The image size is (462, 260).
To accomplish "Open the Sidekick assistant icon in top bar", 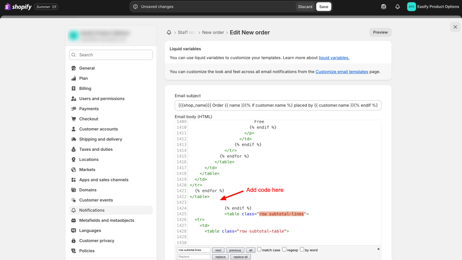I will tap(383, 6).
